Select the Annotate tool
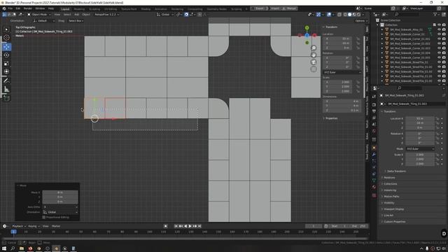This screenshot has width=448, height=252. pyautogui.click(x=6, y=81)
